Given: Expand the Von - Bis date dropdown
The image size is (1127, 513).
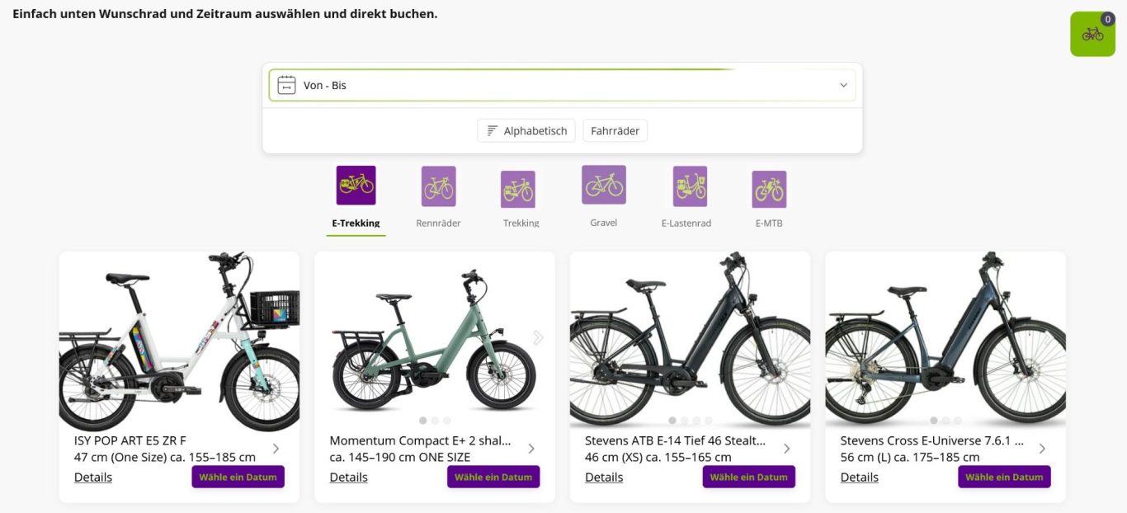Looking at the screenshot, I should [x=843, y=85].
